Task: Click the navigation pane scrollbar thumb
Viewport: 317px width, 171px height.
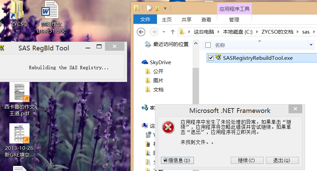Action: click(196, 86)
